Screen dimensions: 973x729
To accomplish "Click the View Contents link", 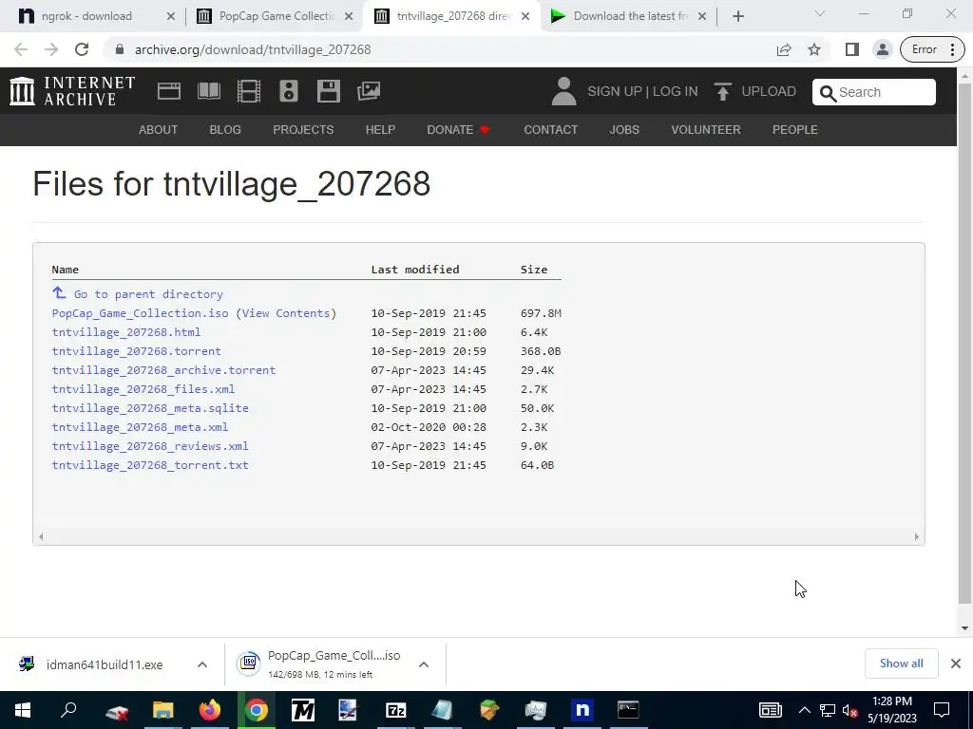I will 286,313.
